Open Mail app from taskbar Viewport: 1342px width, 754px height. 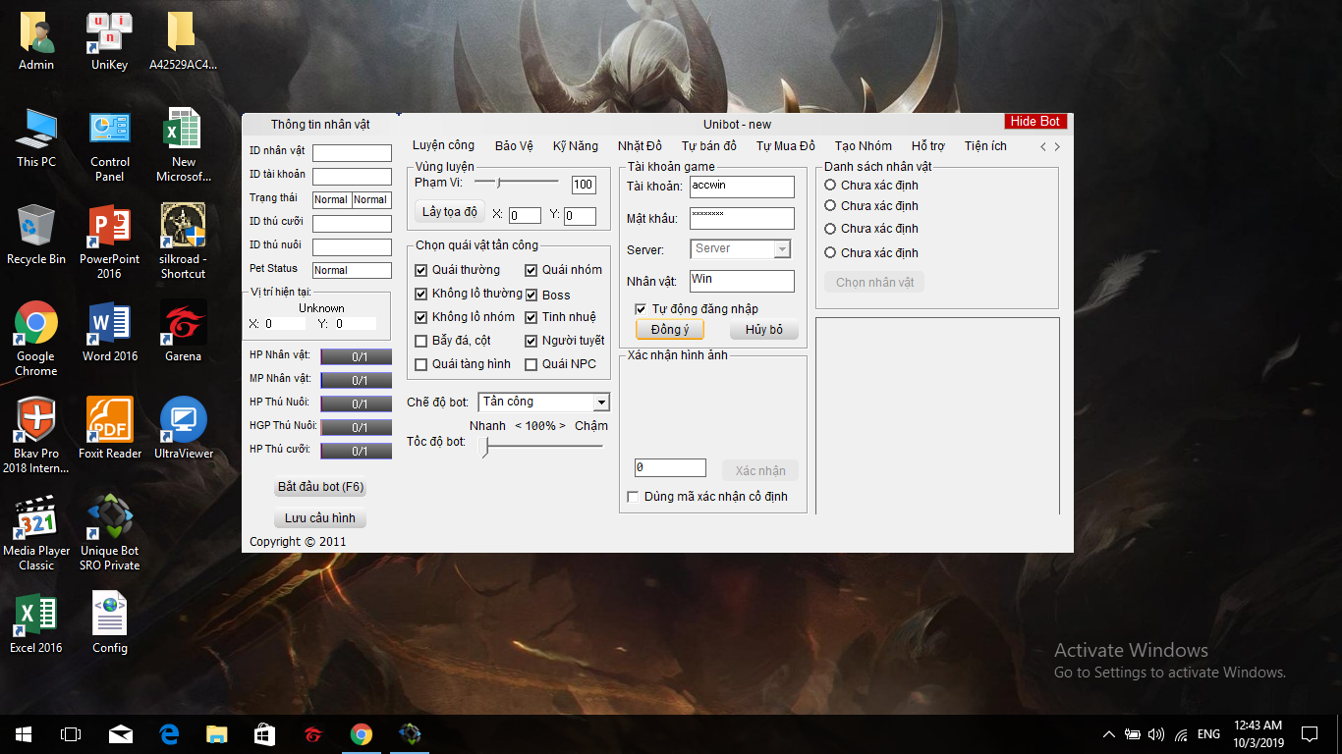coord(120,734)
